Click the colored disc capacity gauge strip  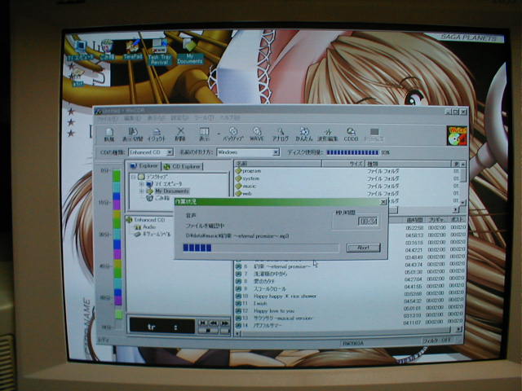click(117, 244)
